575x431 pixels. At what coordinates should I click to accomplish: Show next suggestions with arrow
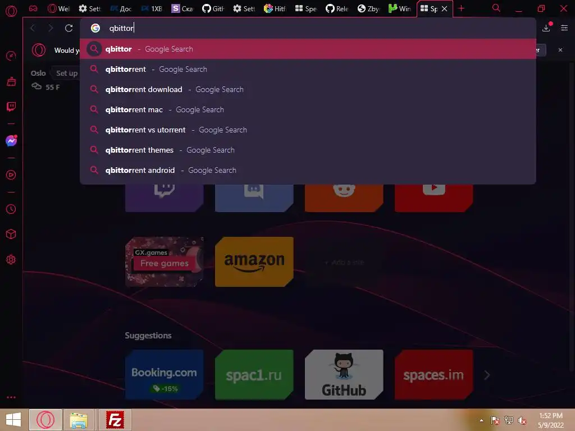[x=487, y=375]
